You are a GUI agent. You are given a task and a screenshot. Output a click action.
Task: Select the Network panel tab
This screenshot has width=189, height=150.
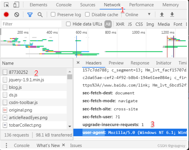click(112, 5)
